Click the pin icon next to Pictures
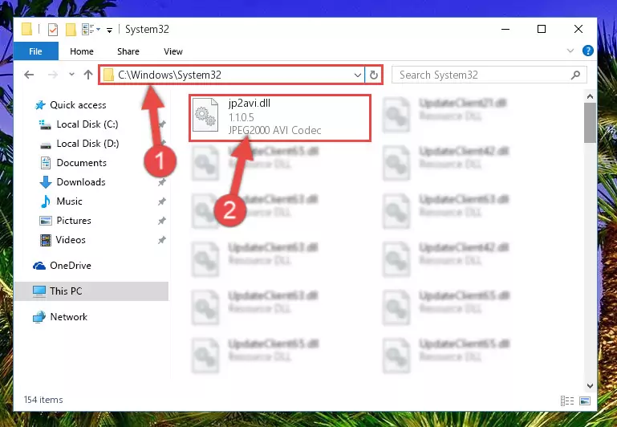 point(162,221)
